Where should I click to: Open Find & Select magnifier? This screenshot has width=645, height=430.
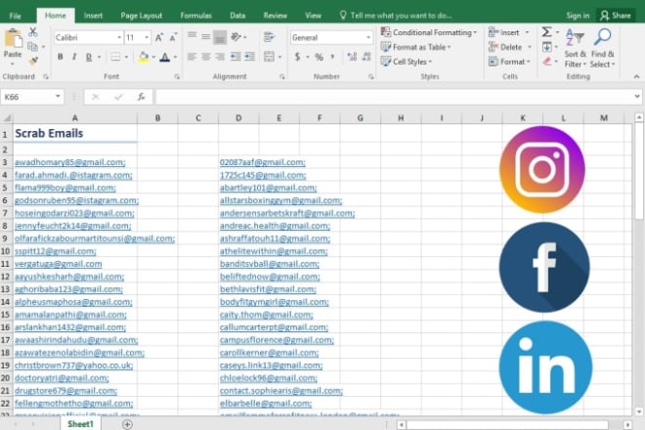(x=602, y=48)
